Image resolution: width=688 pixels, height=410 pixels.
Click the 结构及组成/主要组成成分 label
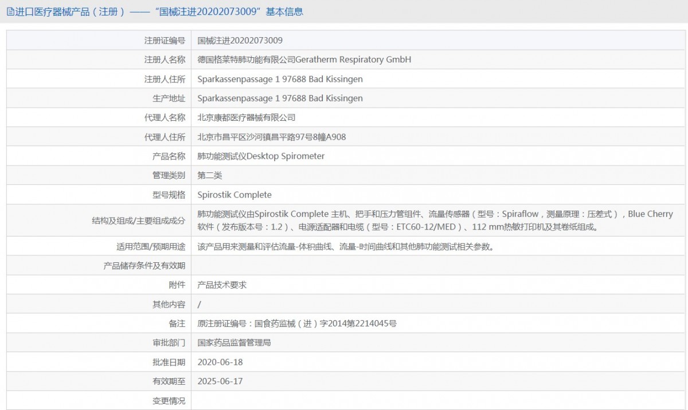tap(138, 220)
